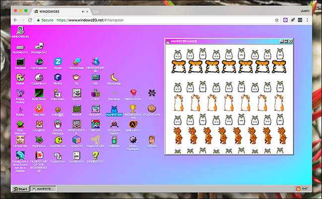Select the HAMPSTE... taskbar window button
Viewport: 322px width, 199px height.
coord(43,189)
